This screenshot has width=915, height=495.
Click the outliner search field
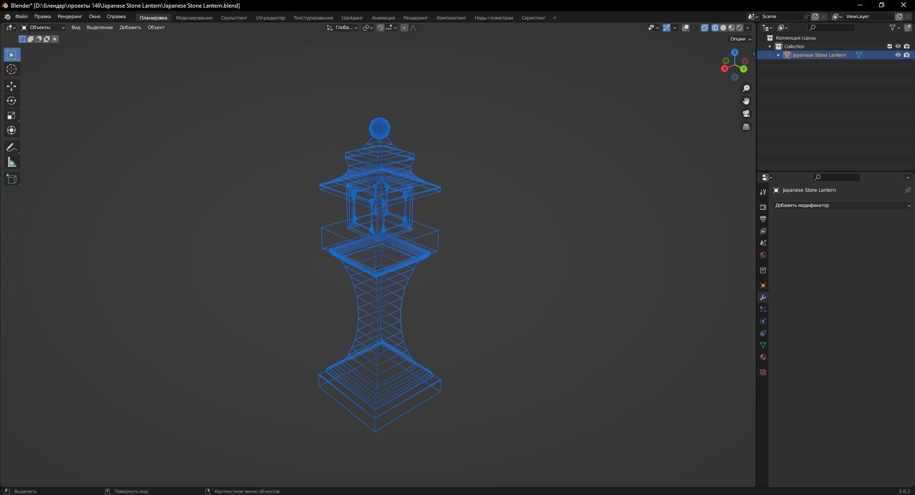(x=831, y=28)
